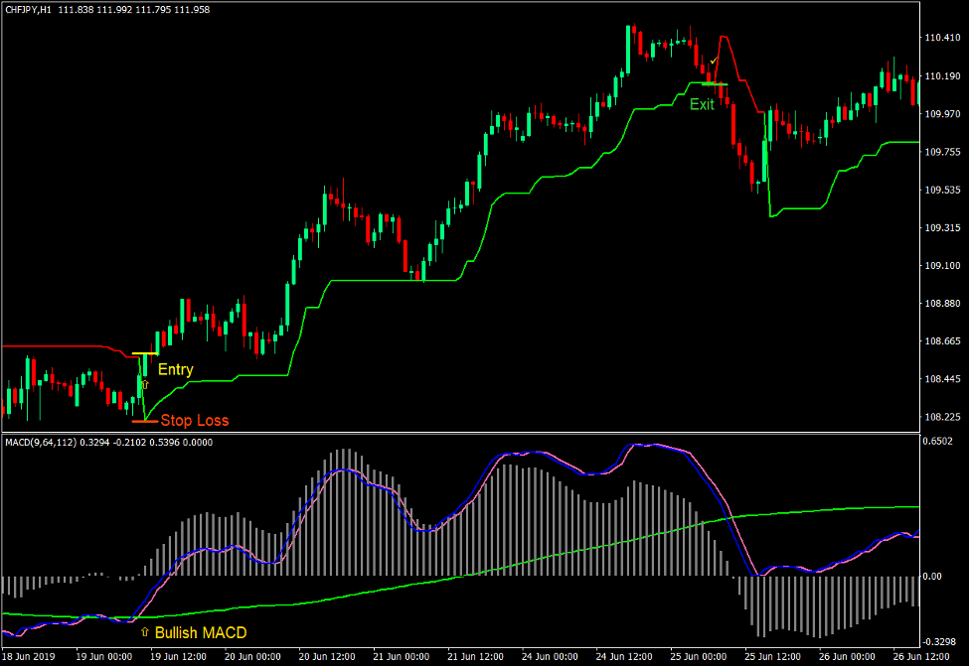Select the red bearish stop line
The width and height of the screenshot is (971, 667).
click(x=60, y=346)
